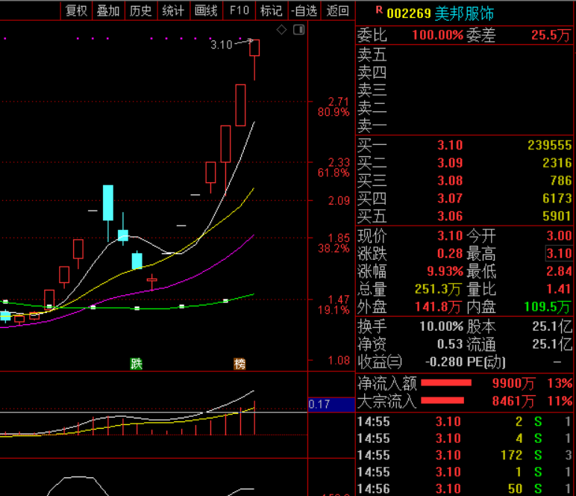Click the 大宗流入 red bar
This screenshot has height=496, width=576.
tap(442, 401)
